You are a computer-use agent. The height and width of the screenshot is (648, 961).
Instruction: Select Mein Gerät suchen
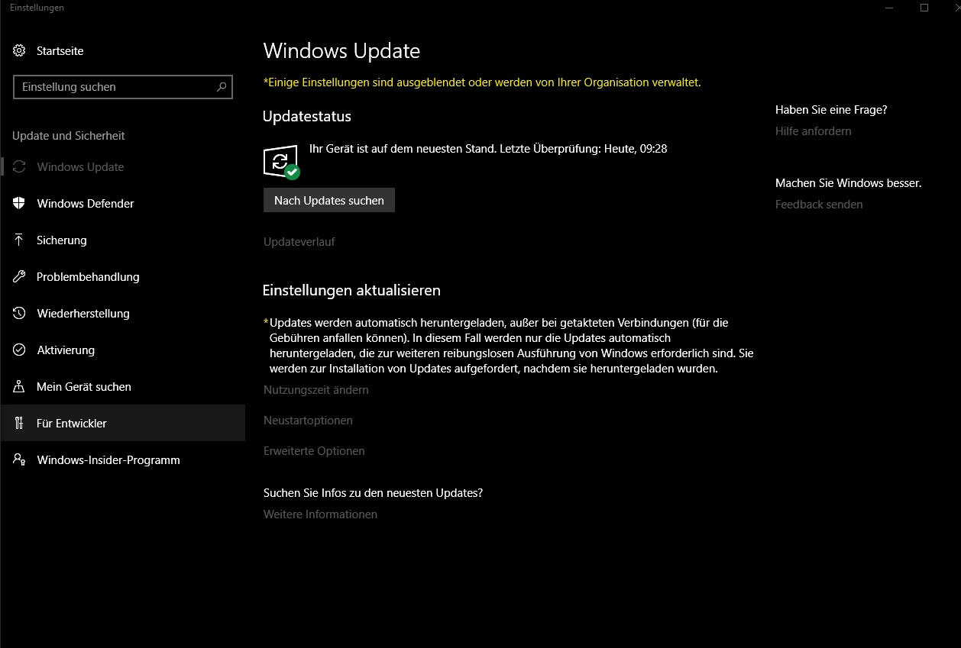pos(122,387)
